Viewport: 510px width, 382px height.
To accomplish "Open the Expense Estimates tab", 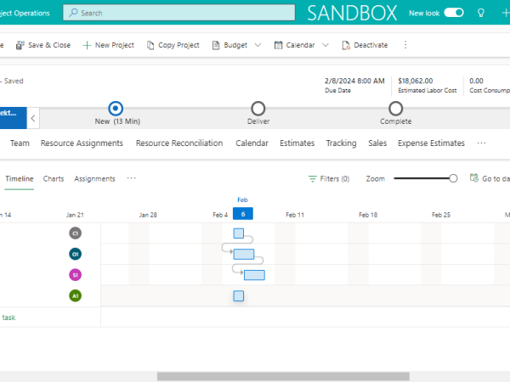I will pyautogui.click(x=431, y=143).
